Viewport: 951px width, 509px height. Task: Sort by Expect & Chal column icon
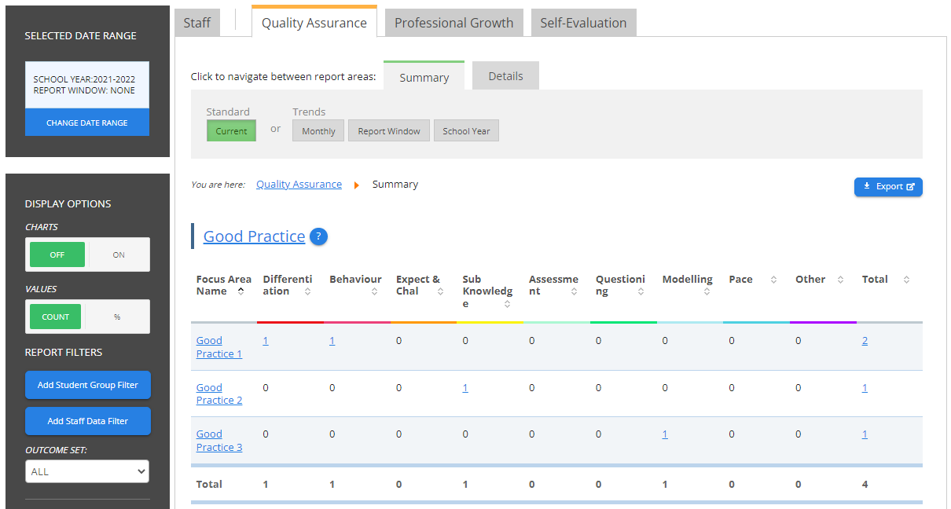[440, 291]
